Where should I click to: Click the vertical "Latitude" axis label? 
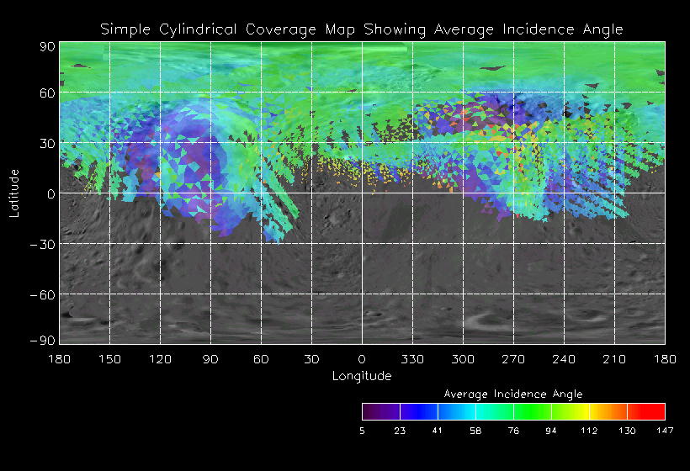(14, 193)
